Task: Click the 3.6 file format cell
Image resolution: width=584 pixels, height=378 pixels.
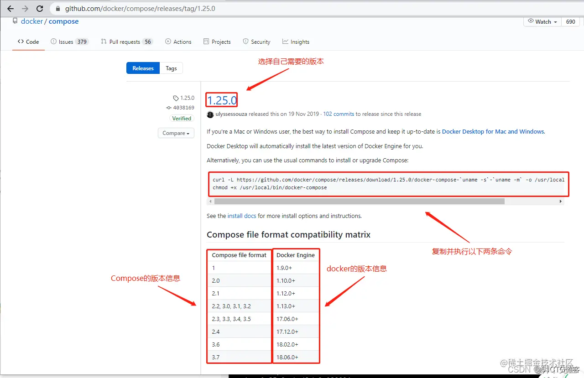Action: 239,344
